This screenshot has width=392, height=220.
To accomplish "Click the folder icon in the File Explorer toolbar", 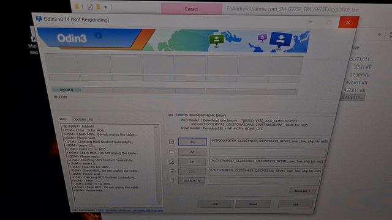I will (77, 7).
